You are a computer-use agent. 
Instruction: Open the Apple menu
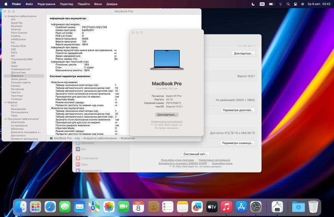pos(6,4)
